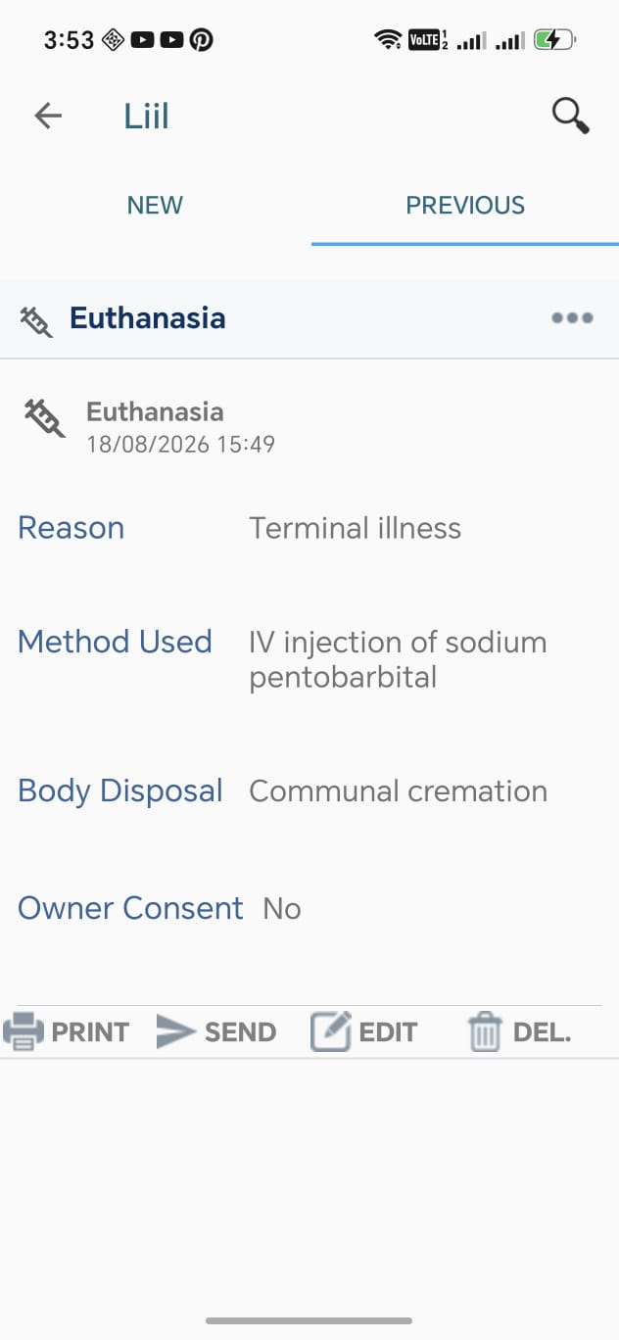Delete the record via DEL. label
Image resolution: width=619 pixels, height=1340 pixels.
tap(543, 1032)
